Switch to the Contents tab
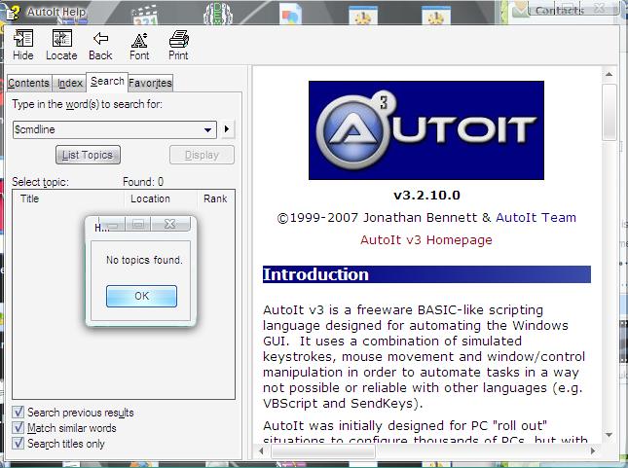 [x=28, y=84]
